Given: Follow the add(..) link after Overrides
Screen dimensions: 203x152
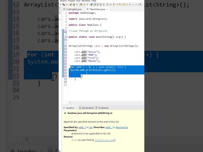Looking at the screenshot, I should click(109, 127).
